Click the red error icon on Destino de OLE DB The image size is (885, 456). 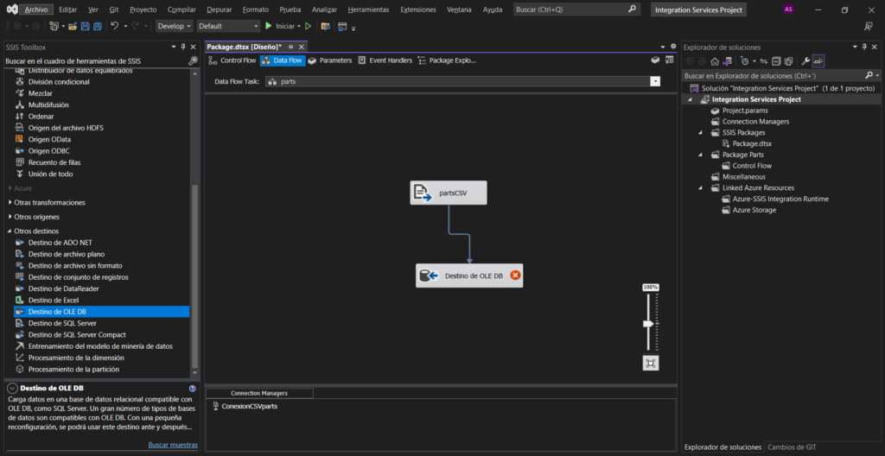(515, 275)
